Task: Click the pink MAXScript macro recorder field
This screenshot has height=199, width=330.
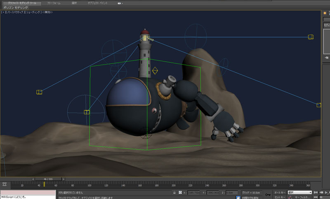Action: (28, 192)
